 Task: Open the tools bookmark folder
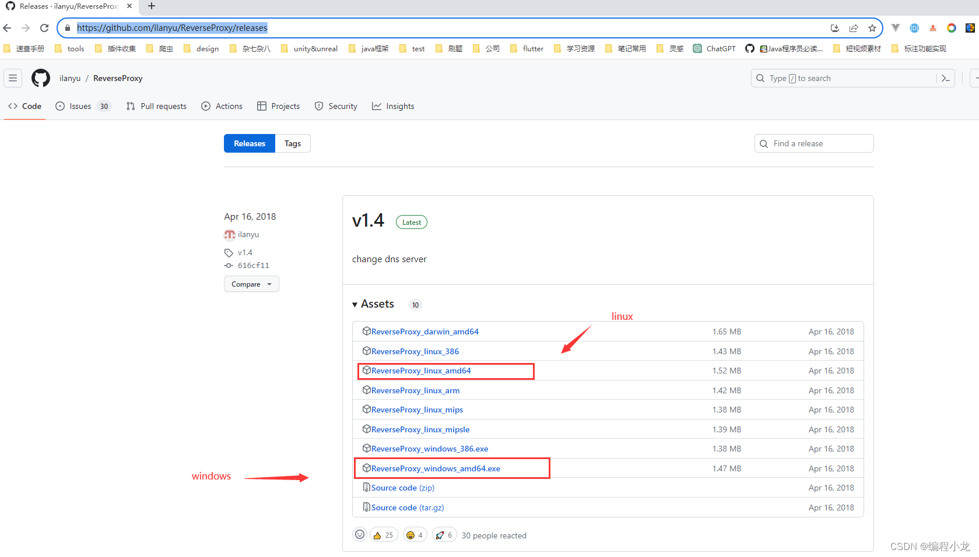click(70, 48)
